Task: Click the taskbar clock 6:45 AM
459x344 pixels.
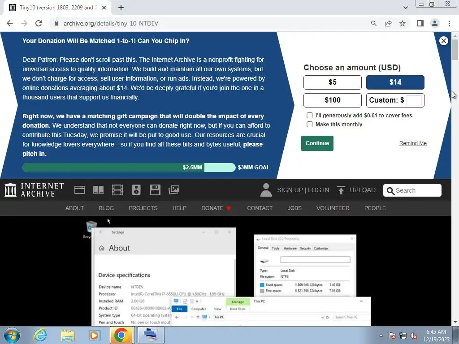Action: tap(436, 332)
